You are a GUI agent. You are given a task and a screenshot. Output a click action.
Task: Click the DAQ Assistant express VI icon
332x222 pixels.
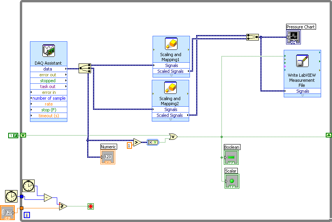point(49,51)
